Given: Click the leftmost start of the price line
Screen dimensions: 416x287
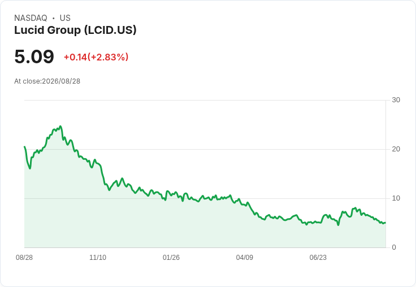Looking at the screenshot, I should tap(25, 147).
